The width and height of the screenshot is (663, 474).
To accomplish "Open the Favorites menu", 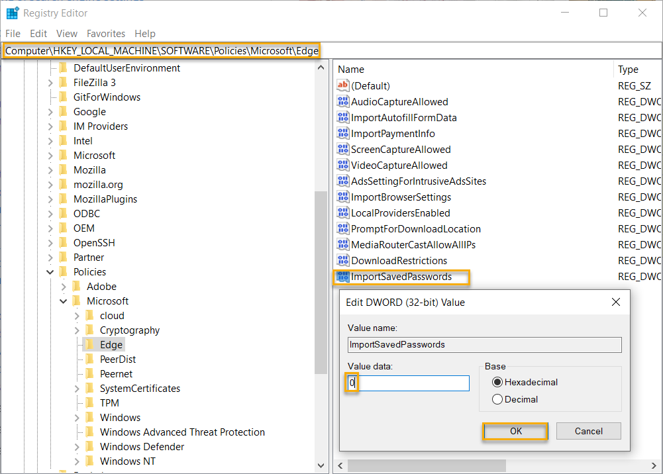I will point(106,33).
